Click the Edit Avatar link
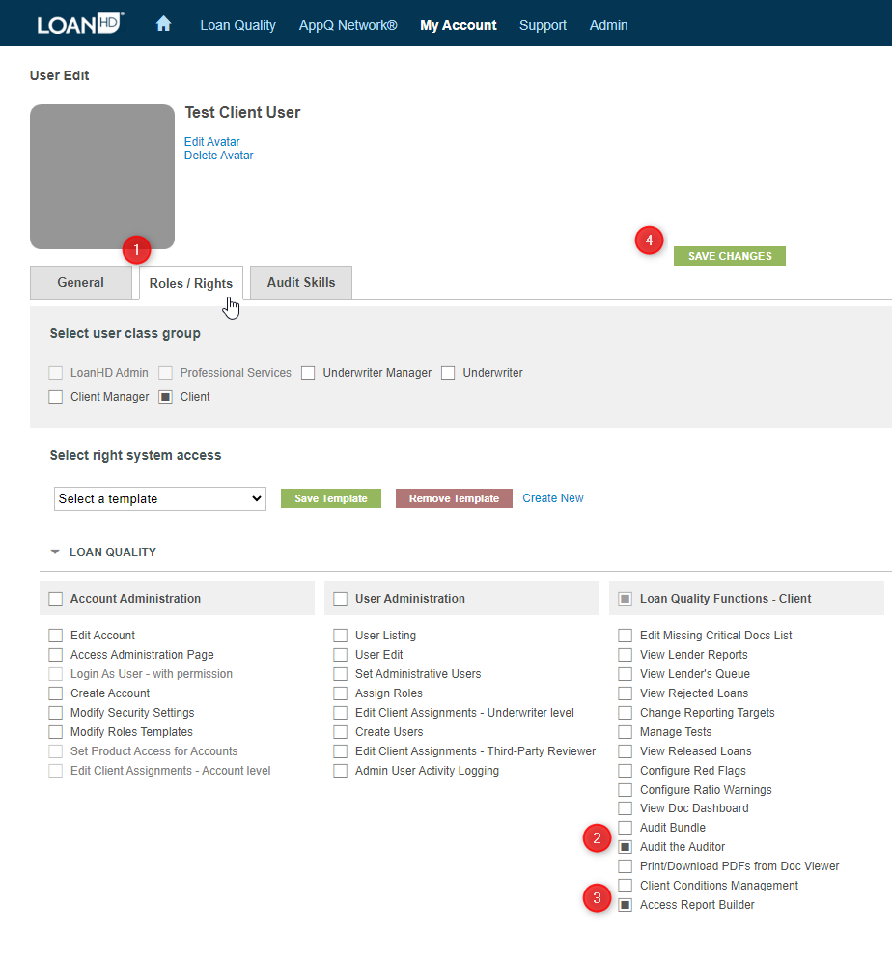 [x=211, y=142]
